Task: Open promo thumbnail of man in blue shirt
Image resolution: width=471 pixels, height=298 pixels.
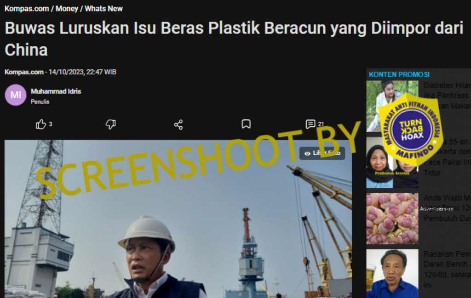Action: 392,274
